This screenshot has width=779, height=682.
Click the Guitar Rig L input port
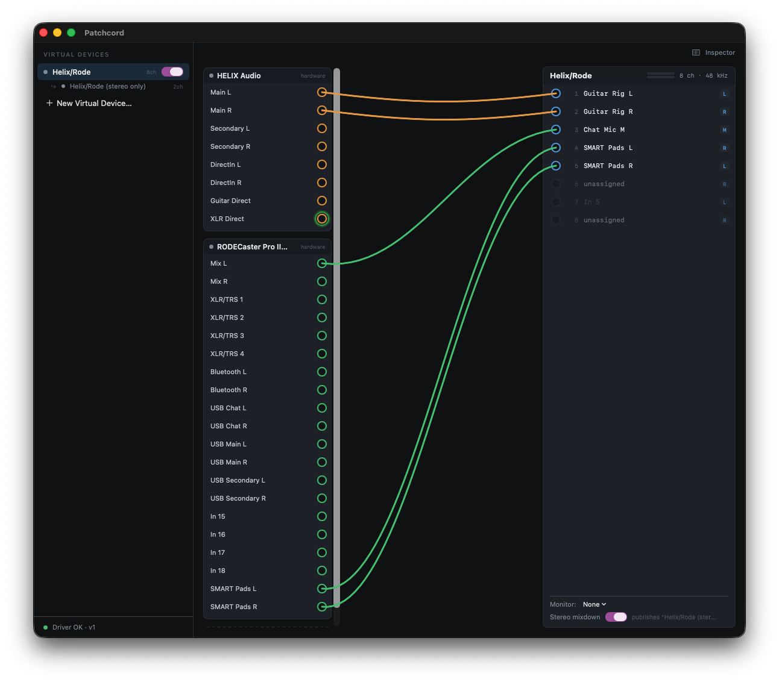(x=556, y=93)
